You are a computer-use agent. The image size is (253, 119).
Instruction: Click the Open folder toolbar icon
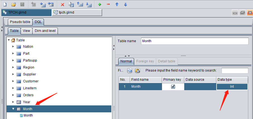point(14,4)
